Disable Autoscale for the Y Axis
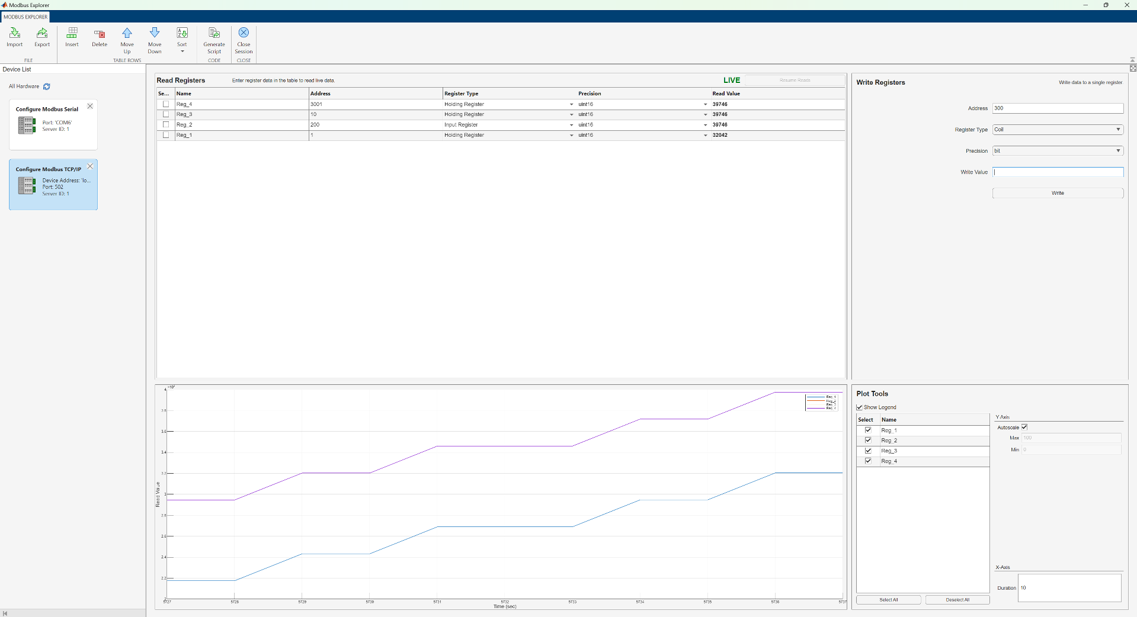Viewport: 1137px width, 617px height. [x=1024, y=427]
